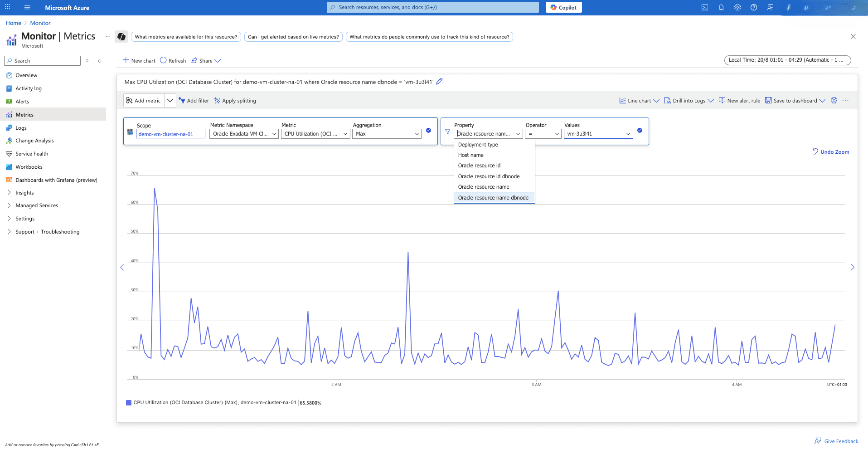
Task: Open the more options ellipsis next to Monitor | Metrics
Action: pyautogui.click(x=108, y=36)
